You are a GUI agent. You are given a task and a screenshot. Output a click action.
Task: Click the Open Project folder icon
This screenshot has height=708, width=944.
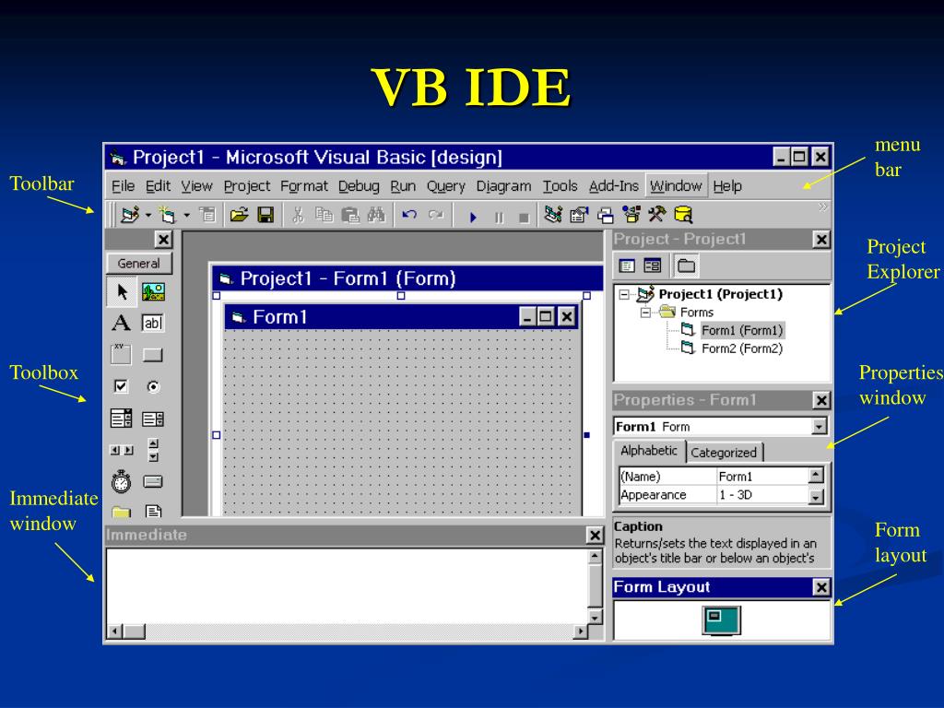click(x=239, y=214)
